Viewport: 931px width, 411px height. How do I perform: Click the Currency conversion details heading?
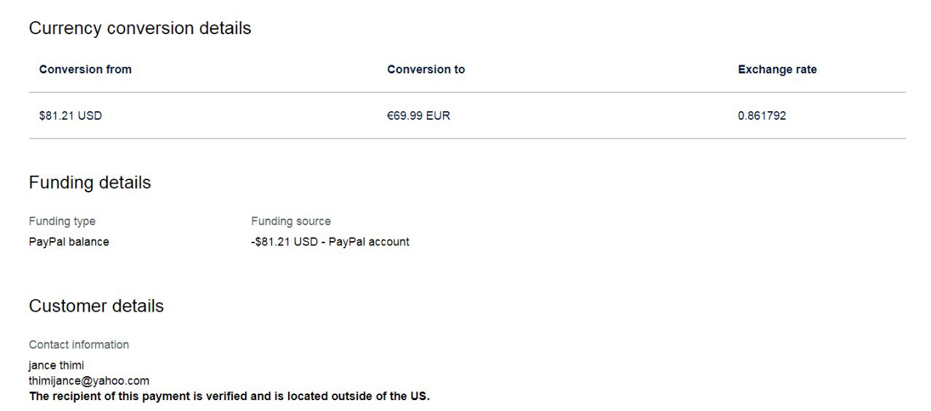point(140,28)
